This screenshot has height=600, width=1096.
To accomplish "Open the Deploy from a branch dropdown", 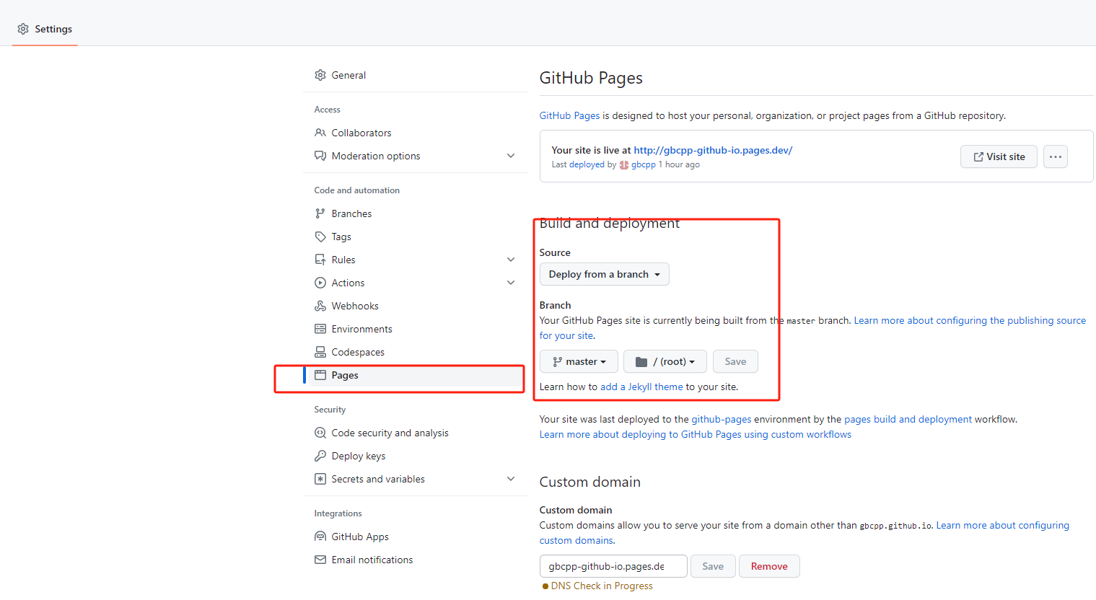I will click(x=604, y=274).
